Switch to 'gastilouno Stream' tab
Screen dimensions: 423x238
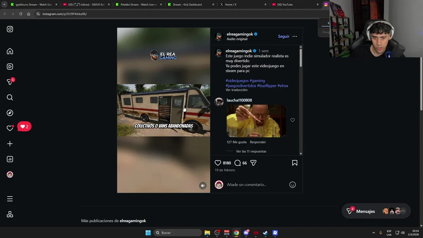click(x=34, y=5)
